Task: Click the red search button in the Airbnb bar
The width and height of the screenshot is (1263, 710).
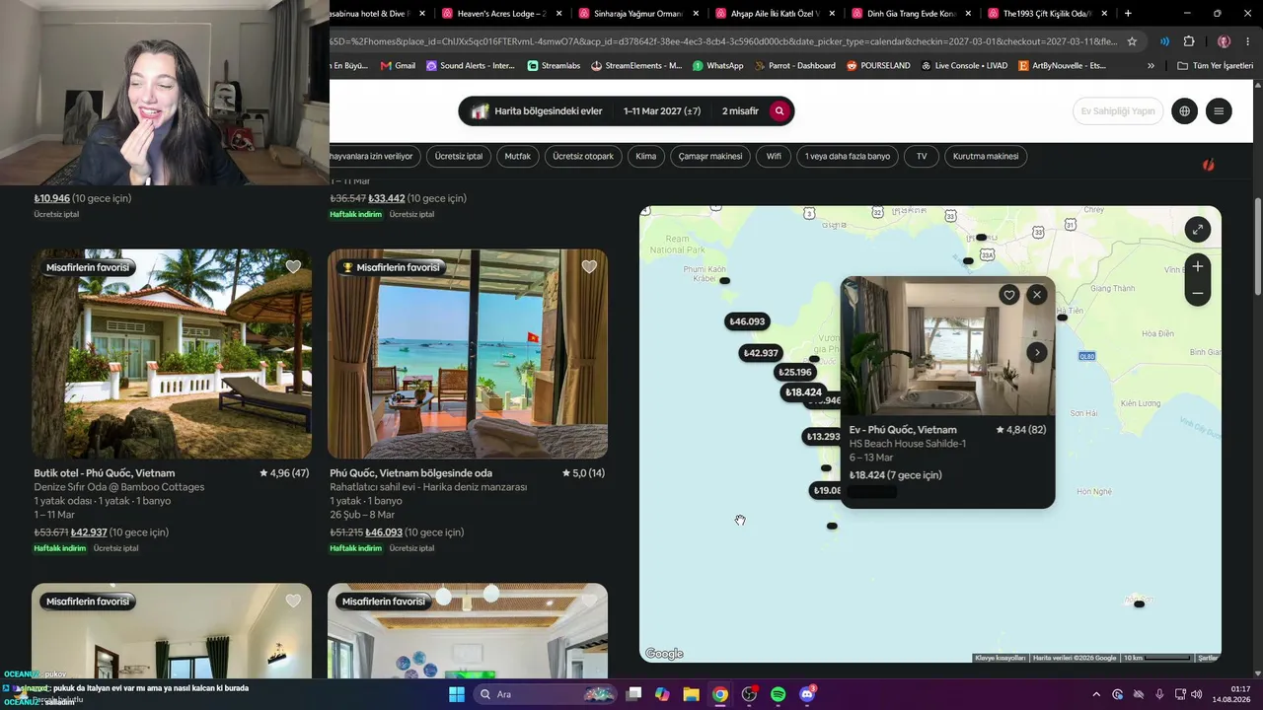Action: click(x=780, y=111)
